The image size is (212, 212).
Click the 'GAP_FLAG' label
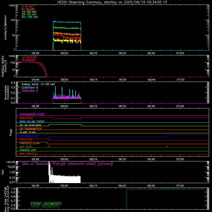click(26, 118)
